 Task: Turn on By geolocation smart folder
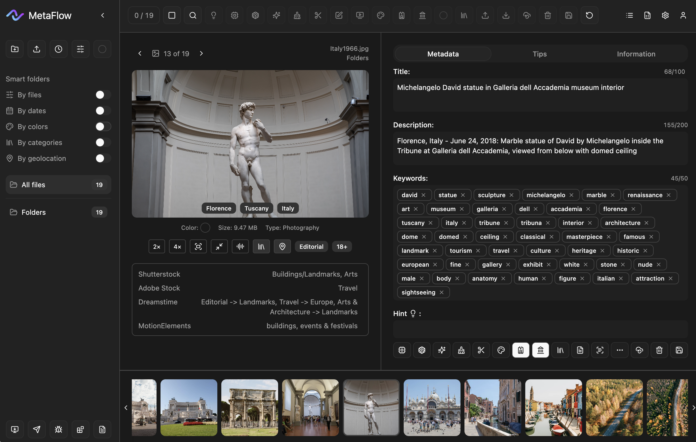[x=103, y=158]
